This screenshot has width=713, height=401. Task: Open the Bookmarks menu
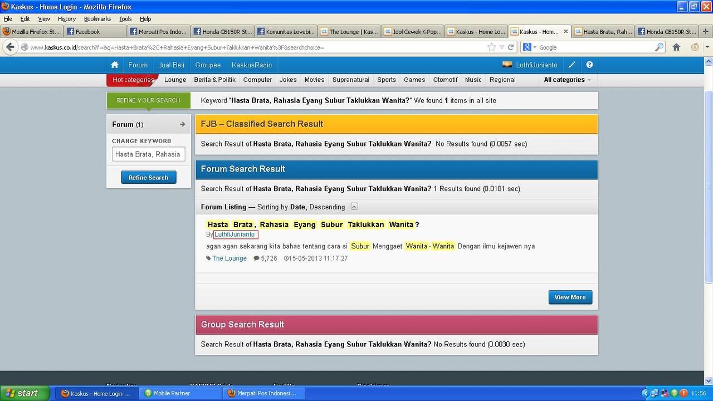tap(97, 19)
